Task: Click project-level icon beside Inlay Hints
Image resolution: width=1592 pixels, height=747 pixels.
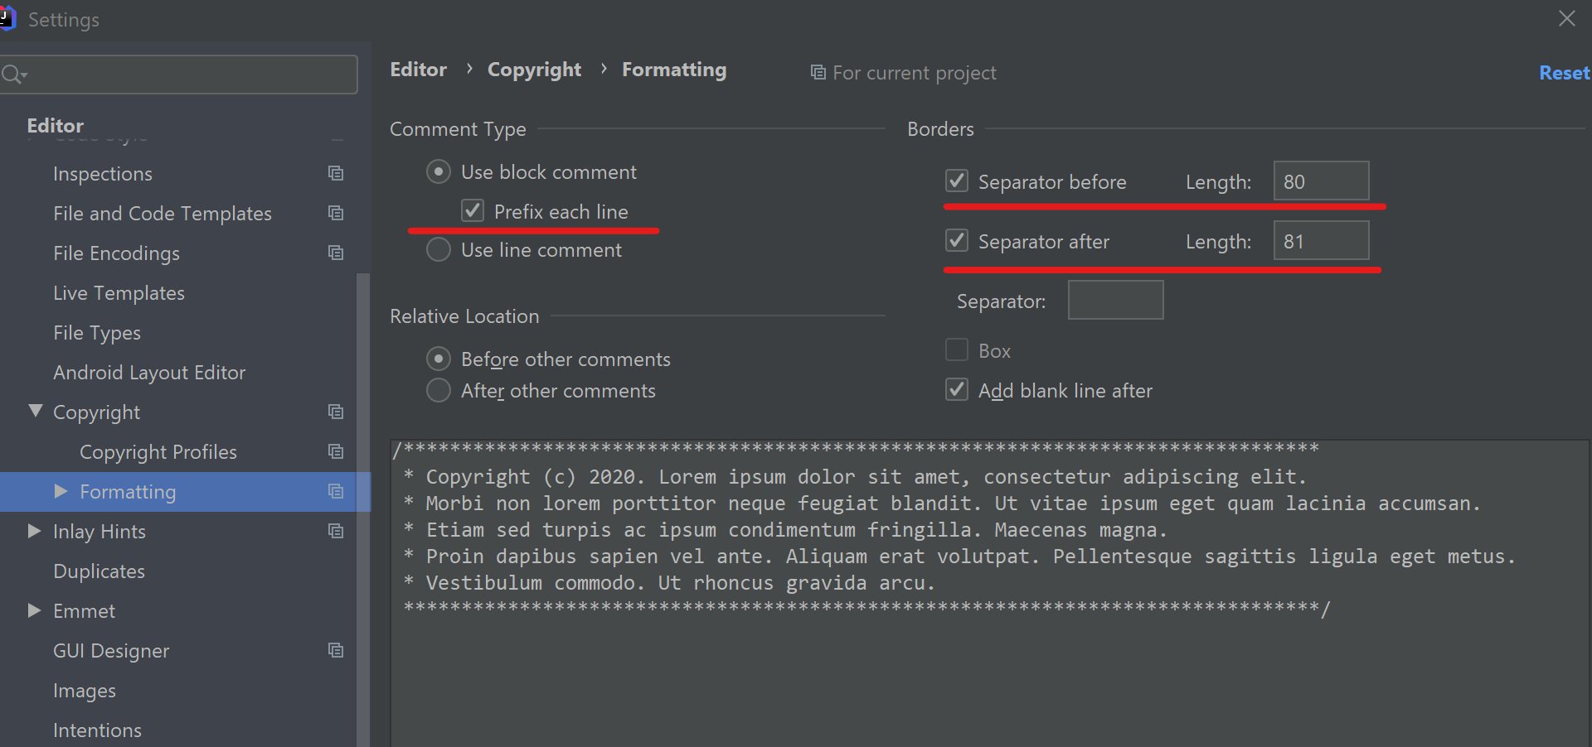Action: pyautogui.click(x=336, y=531)
